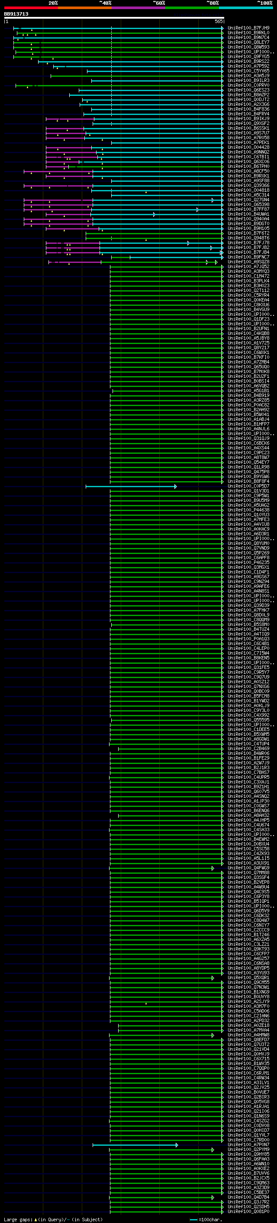Click the white query sequence bar
Screen dimensions: 277x1223
coord(114,17)
